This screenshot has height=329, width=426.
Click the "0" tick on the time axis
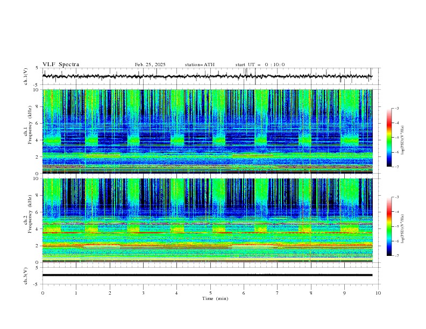pyautogui.click(x=42, y=293)
